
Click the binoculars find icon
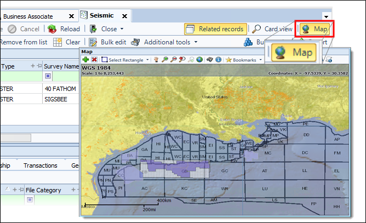(210, 60)
